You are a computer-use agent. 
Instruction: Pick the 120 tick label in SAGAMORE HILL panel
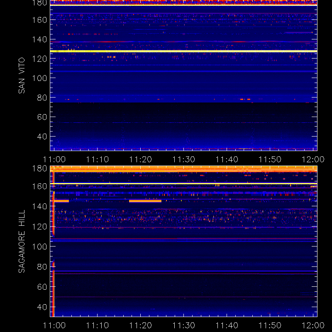(39, 227)
